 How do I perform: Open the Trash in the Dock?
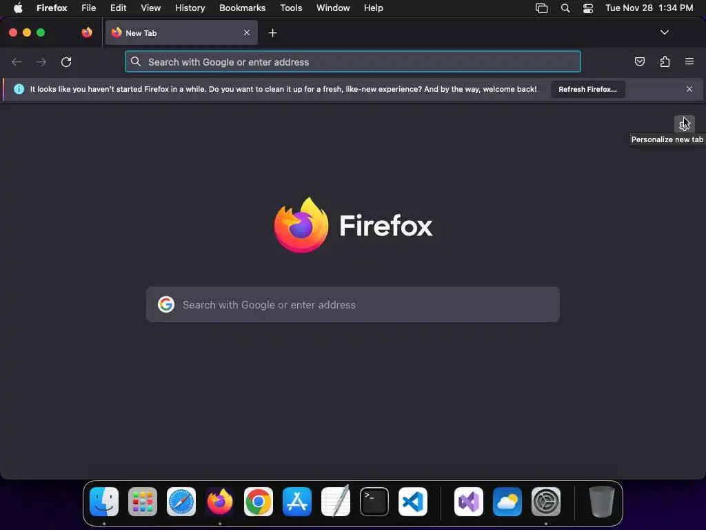601,502
